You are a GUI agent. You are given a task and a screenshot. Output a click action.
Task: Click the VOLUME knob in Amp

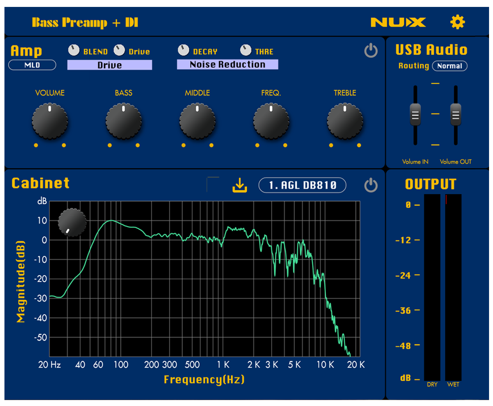pyautogui.click(x=50, y=120)
